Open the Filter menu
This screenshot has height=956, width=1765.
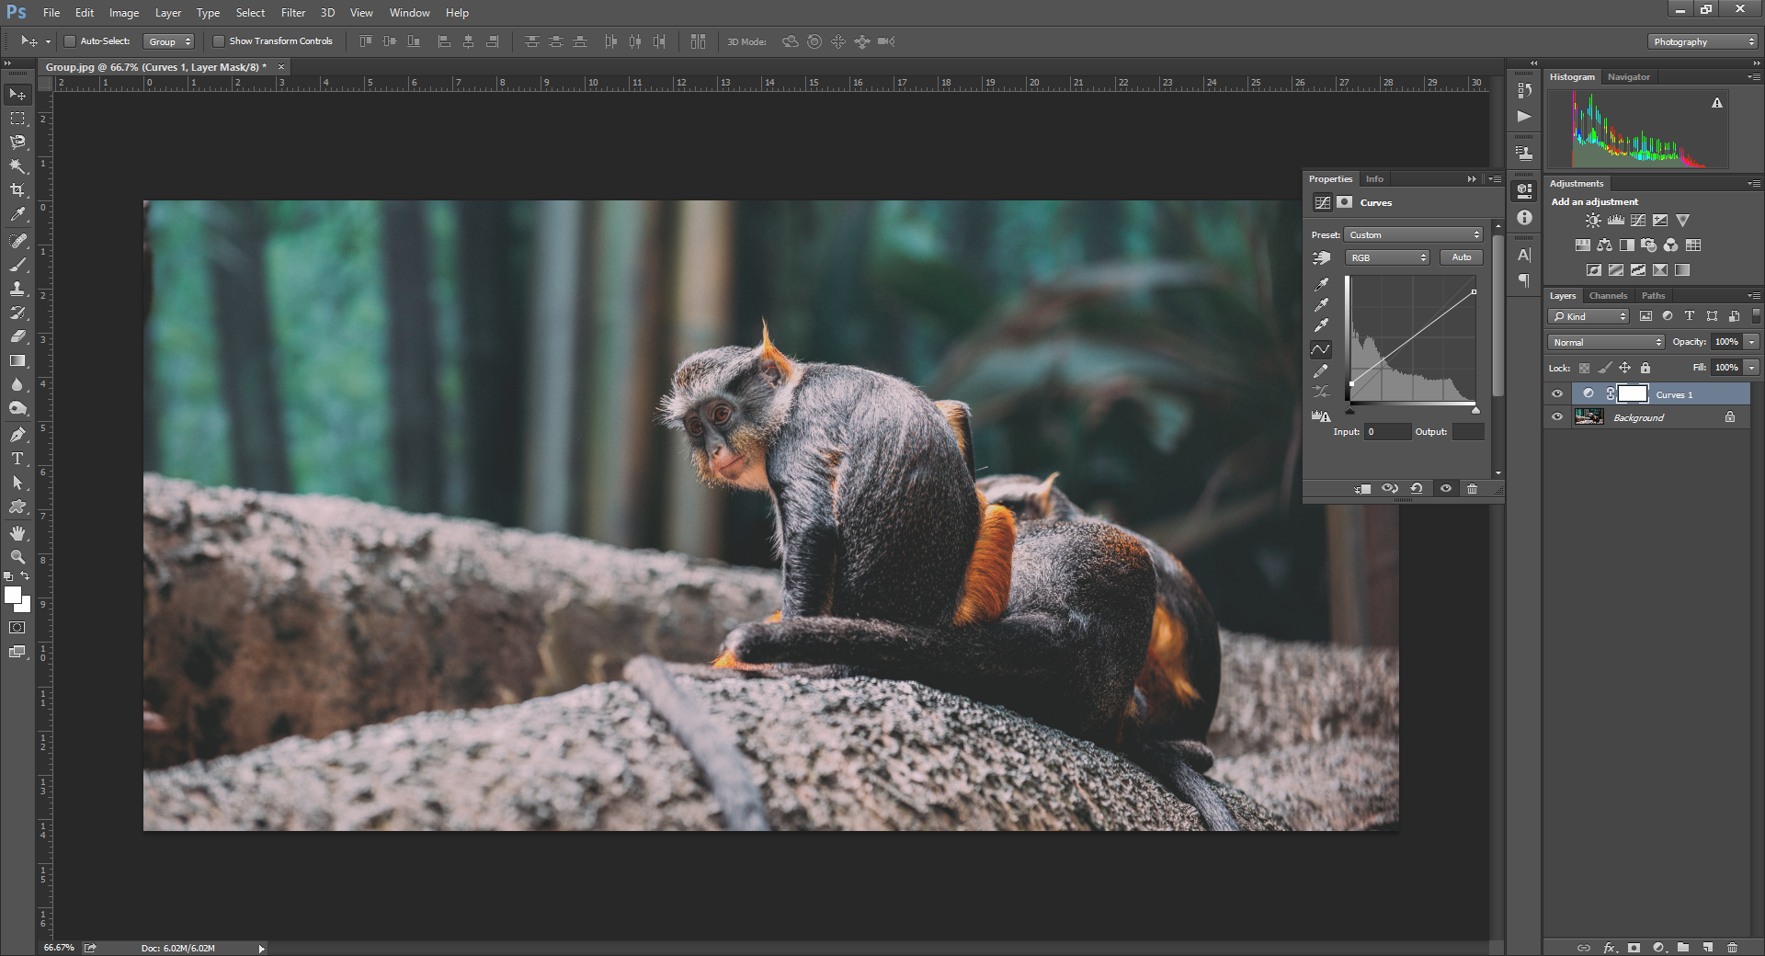point(293,13)
